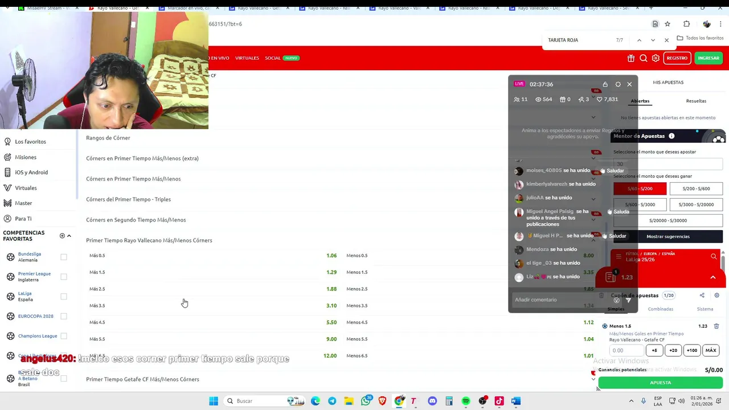Select S/200 - S/600 win range
Image resolution: width=729 pixels, height=410 pixels.
click(696, 188)
